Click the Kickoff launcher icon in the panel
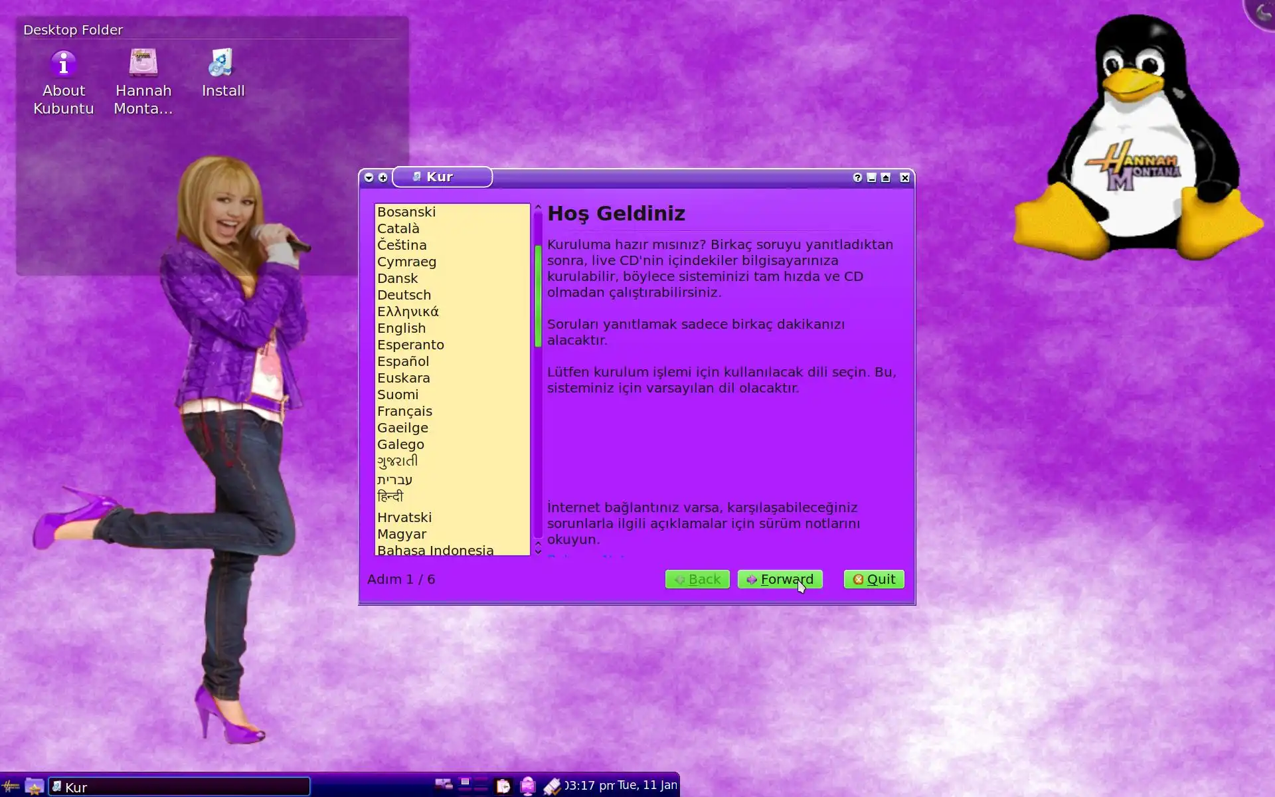The height and width of the screenshot is (797, 1275). pyautogui.click(x=11, y=786)
